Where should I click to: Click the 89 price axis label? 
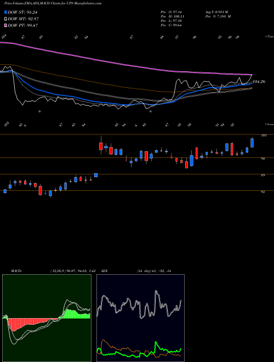(x=262, y=175)
